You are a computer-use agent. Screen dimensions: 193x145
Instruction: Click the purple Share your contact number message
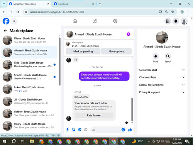(104, 76)
